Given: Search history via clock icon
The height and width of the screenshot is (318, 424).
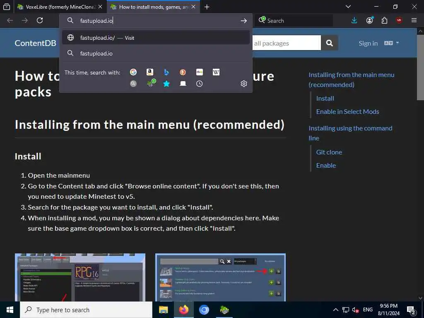Looking at the screenshot, I should click(199, 84).
